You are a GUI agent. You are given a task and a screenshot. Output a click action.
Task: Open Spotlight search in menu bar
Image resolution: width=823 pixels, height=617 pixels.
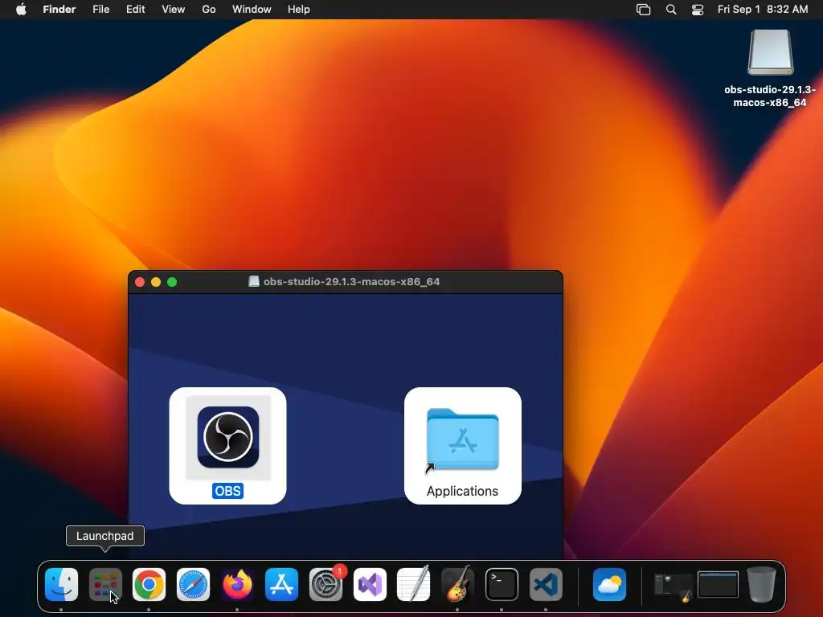(x=671, y=10)
